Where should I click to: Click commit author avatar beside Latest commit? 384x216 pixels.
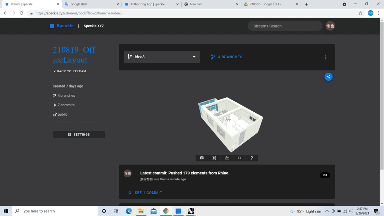128,173
